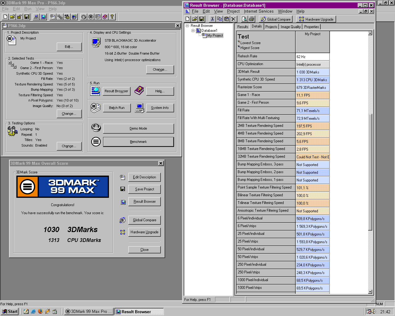Viewport: 395px width, 316px height.
Task: Open Window menu in Result Browser
Action: point(285,11)
